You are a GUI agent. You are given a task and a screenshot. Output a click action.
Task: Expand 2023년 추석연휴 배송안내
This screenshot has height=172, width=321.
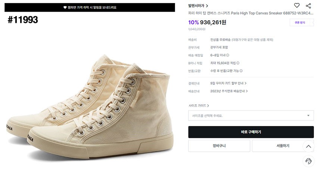pyautogui.click(x=229, y=91)
